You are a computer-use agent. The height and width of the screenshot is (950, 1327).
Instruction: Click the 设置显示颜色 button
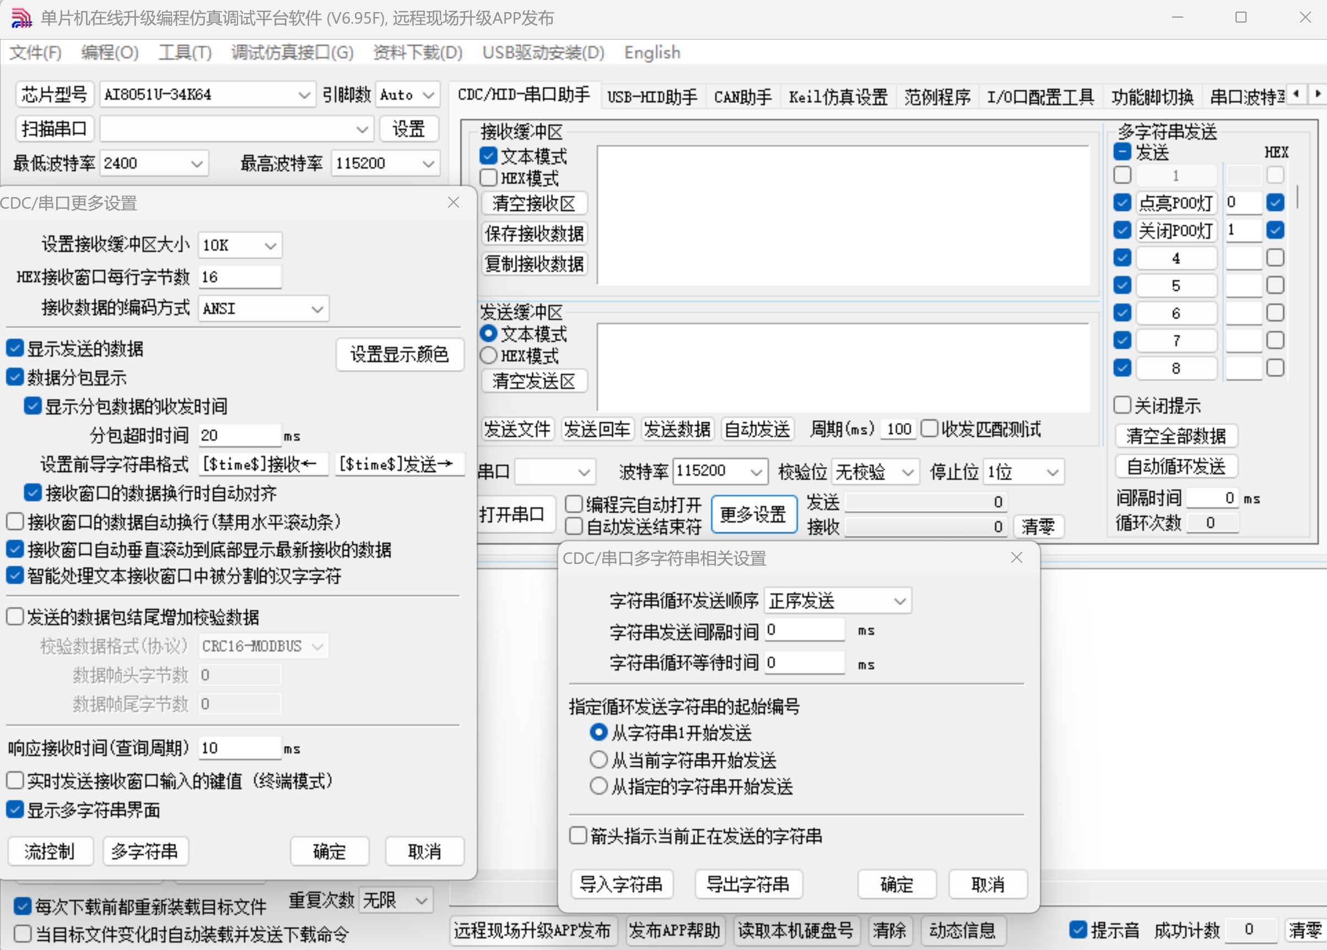pos(400,354)
